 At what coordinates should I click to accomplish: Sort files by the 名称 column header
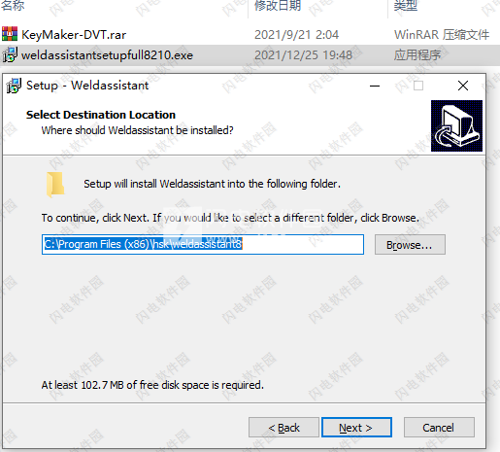[13, 6]
